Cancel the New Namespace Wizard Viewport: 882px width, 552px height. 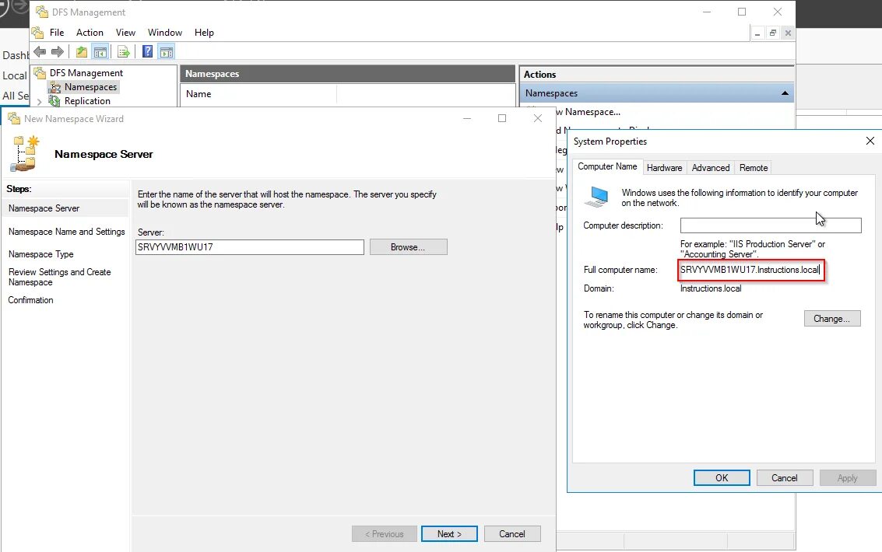coord(512,534)
